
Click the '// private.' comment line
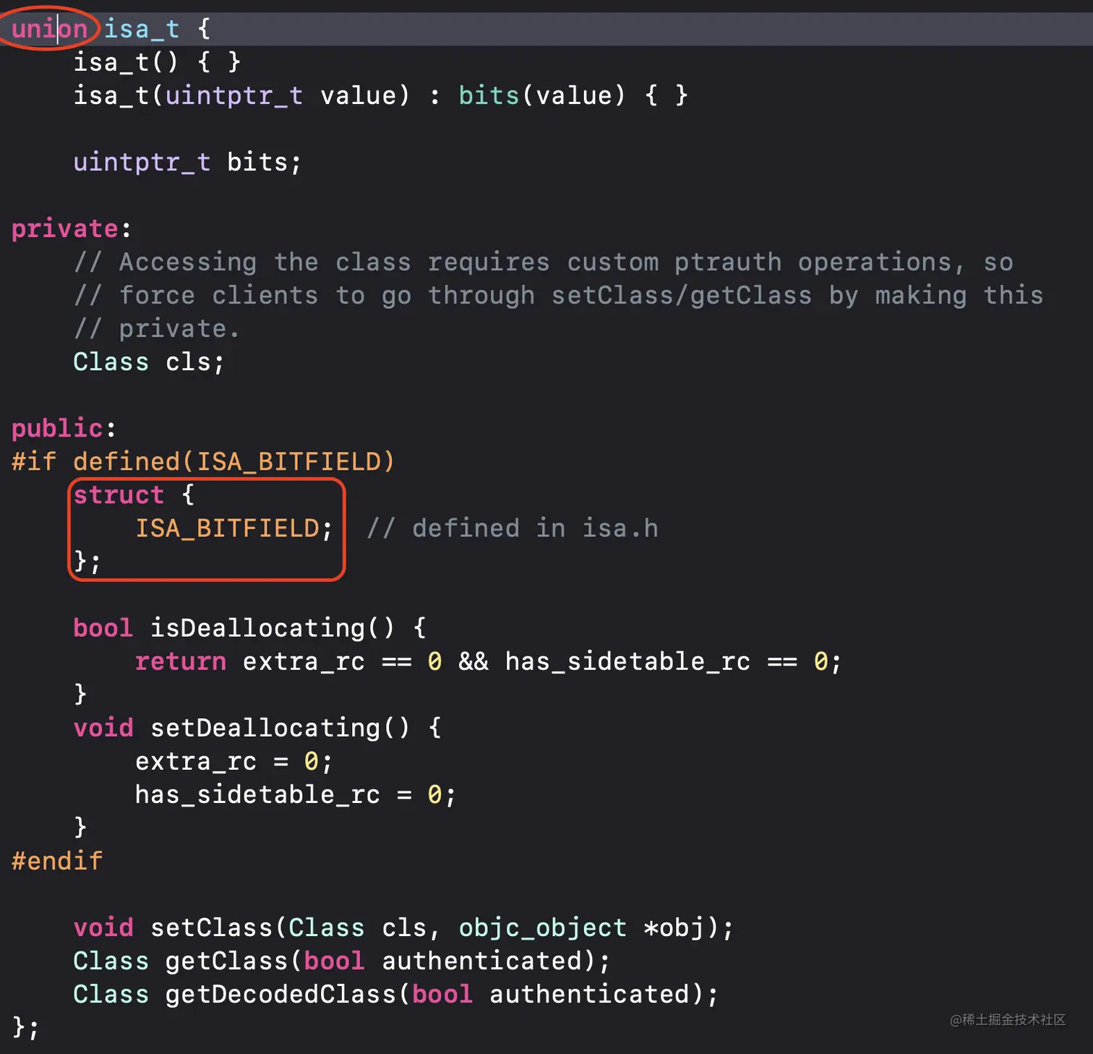(x=156, y=328)
